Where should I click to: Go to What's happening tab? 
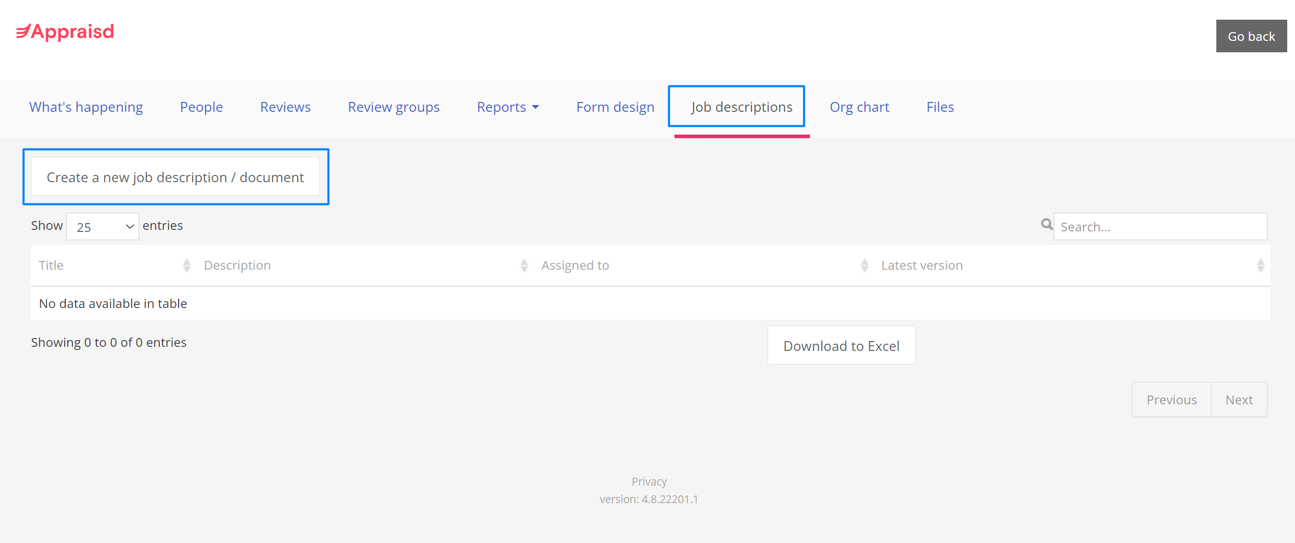[x=86, y=107]
